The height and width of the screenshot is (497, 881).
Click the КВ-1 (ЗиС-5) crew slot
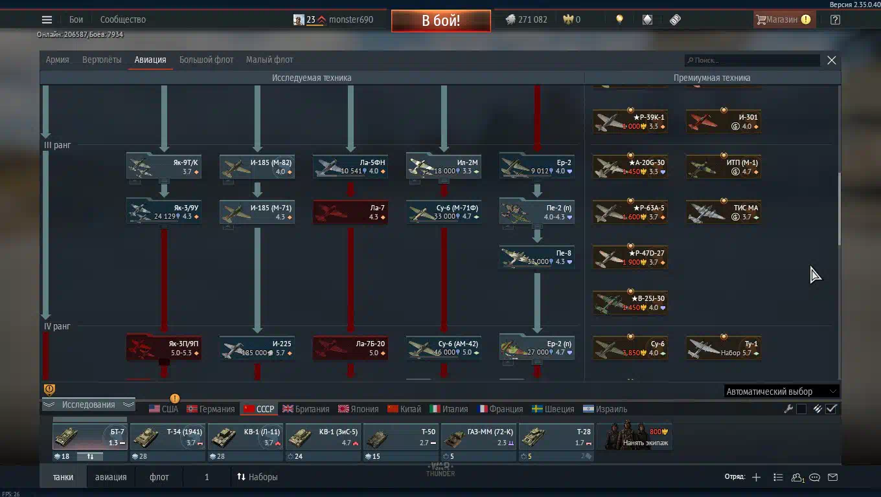point(323,437)
